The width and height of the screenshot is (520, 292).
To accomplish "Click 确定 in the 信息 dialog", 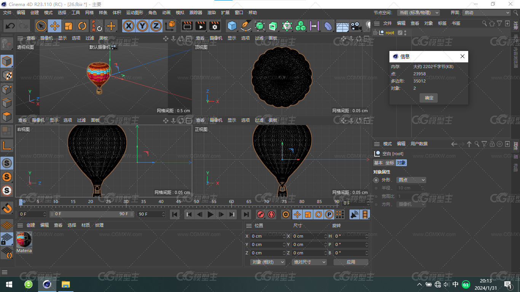I will click(x=429, y=98).
